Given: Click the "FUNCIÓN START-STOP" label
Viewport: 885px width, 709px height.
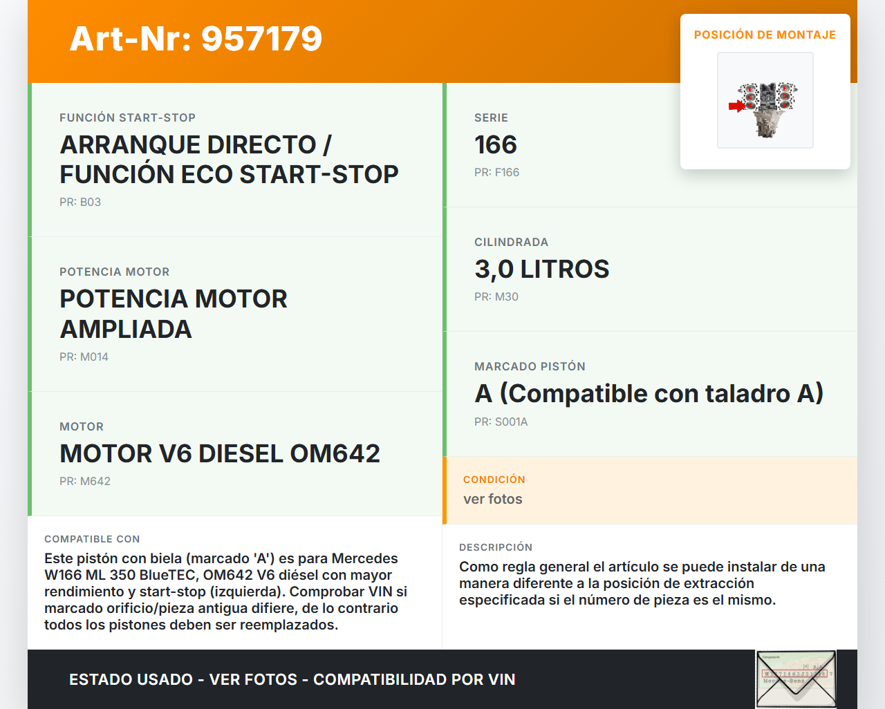Looking at the screenshot, I should pos(128,117).
